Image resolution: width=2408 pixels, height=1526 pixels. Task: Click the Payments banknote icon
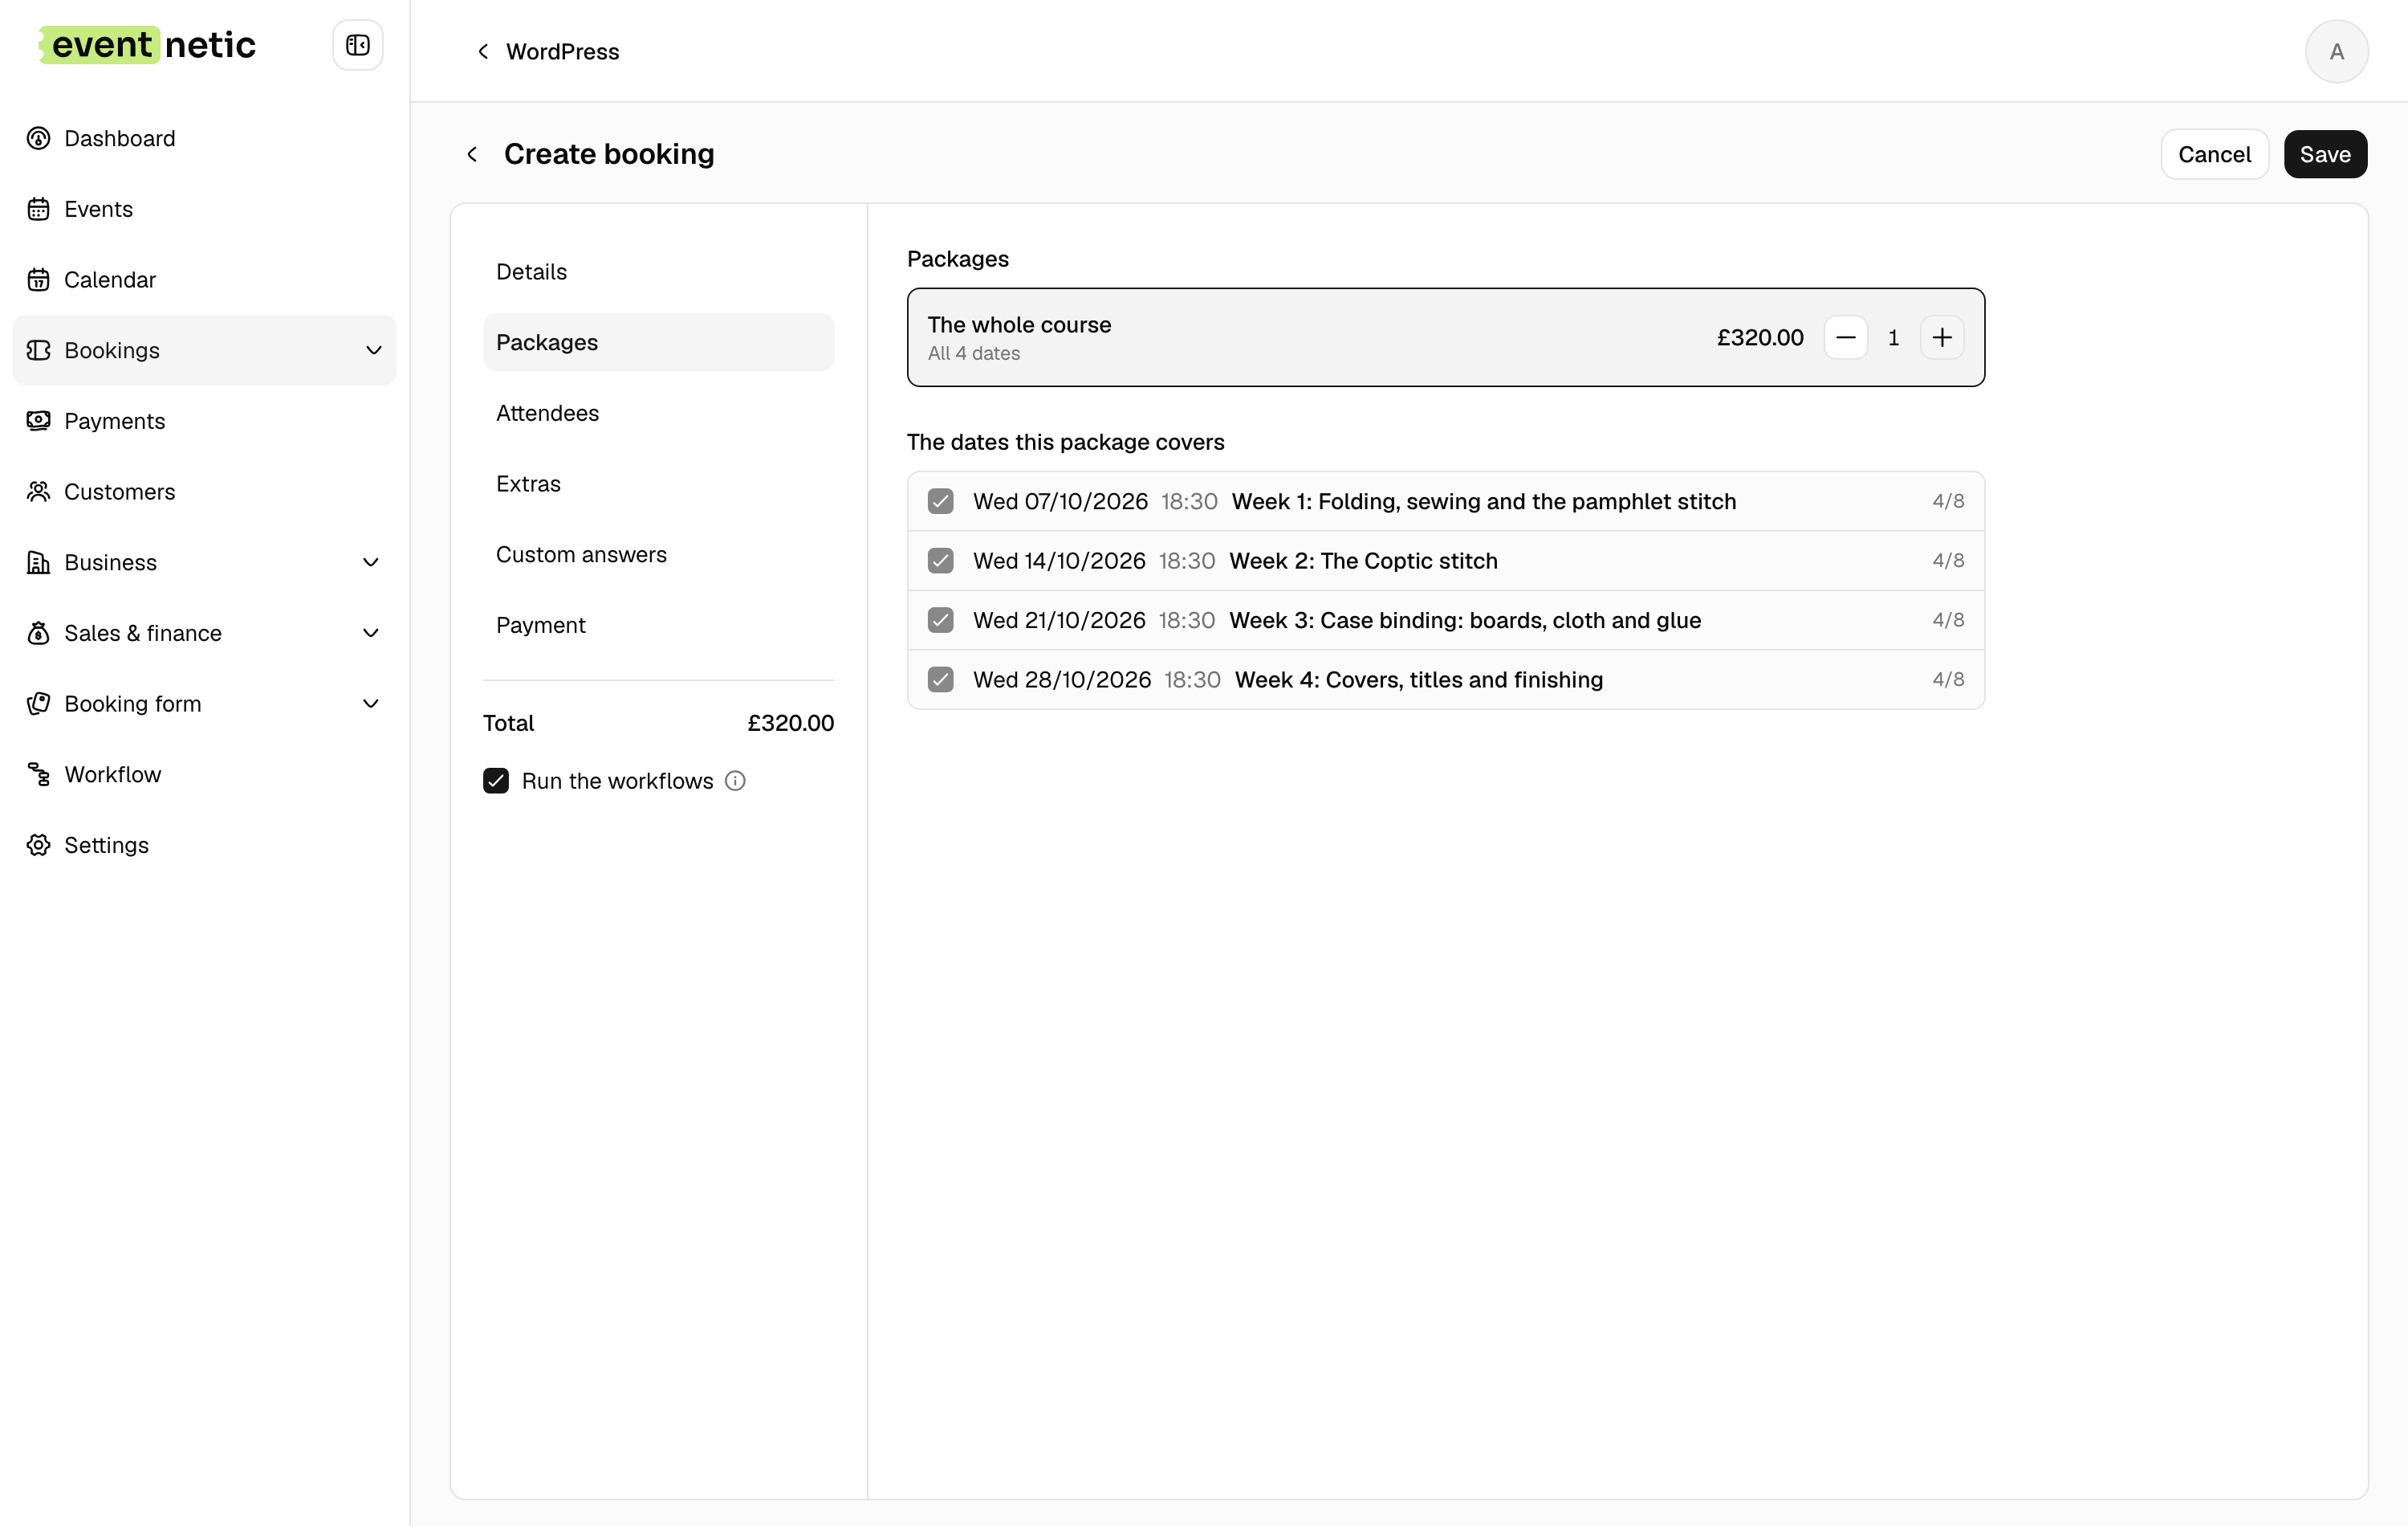(38, 420)
